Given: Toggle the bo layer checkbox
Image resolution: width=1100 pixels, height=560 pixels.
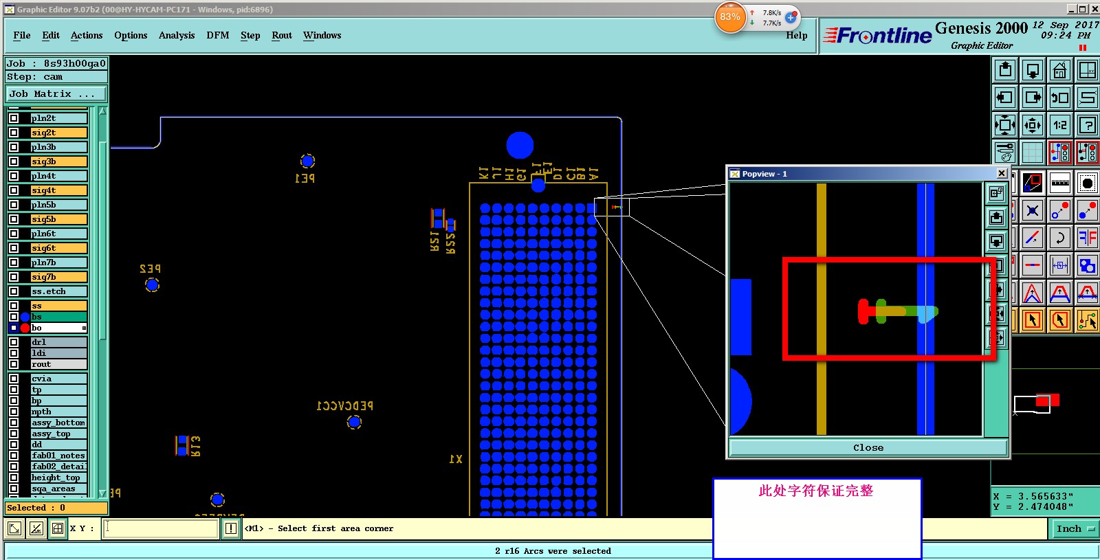Looking at the screenshot, I should (14, 328).
